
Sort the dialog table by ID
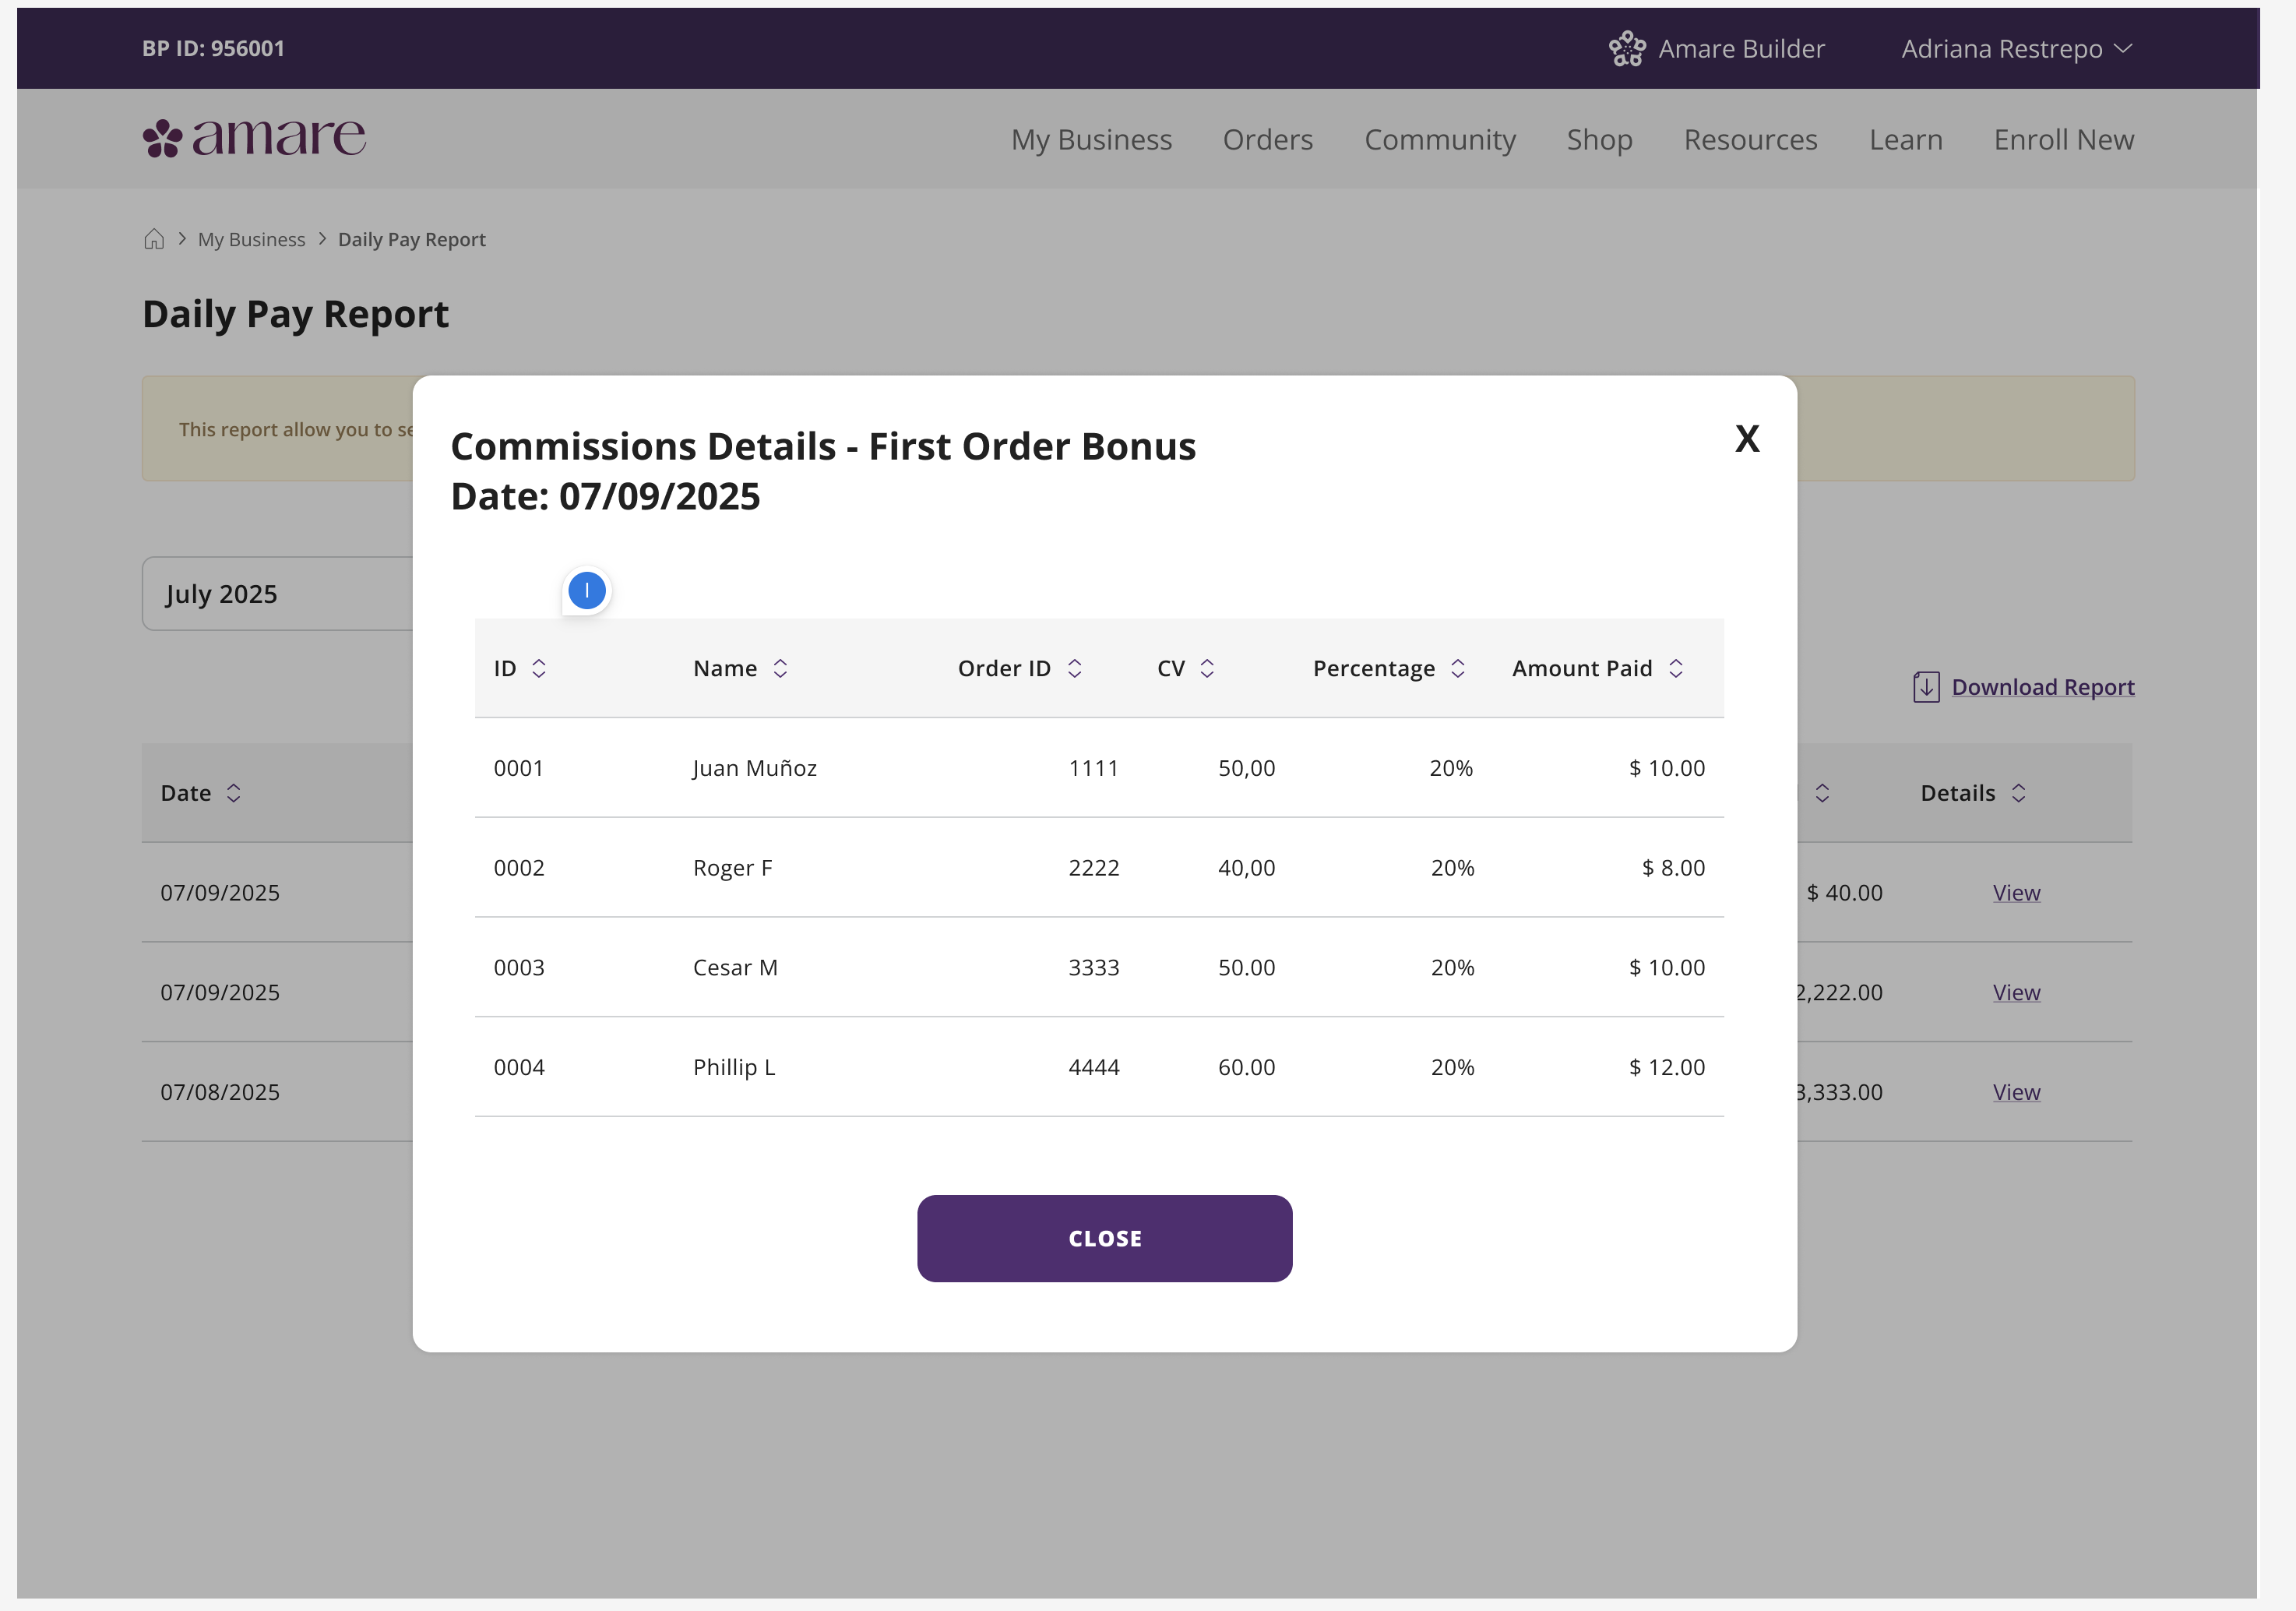click(x=539, y=668)
